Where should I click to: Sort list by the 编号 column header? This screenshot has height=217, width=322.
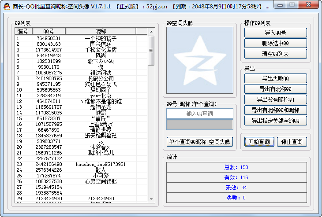click(22, 31)
